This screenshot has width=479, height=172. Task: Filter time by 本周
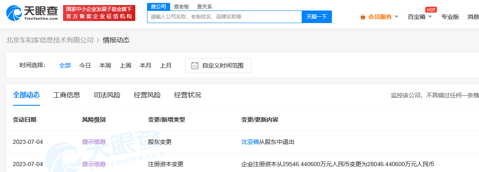[x=105, y=65]
